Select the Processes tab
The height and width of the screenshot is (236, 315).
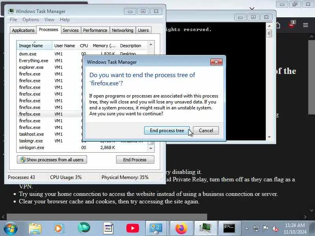48,30
